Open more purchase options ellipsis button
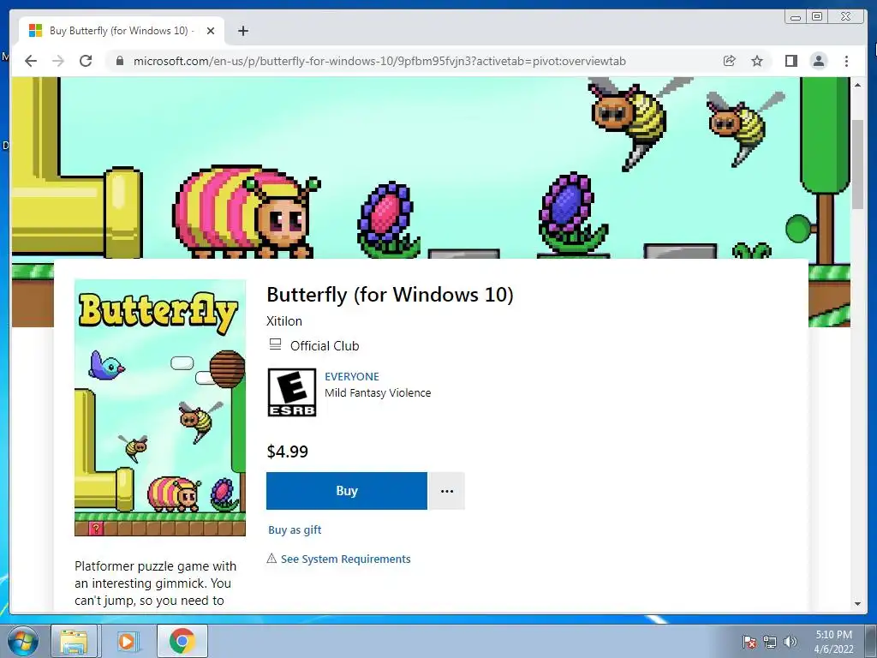The image size is (877, 658). coord(447,491)
